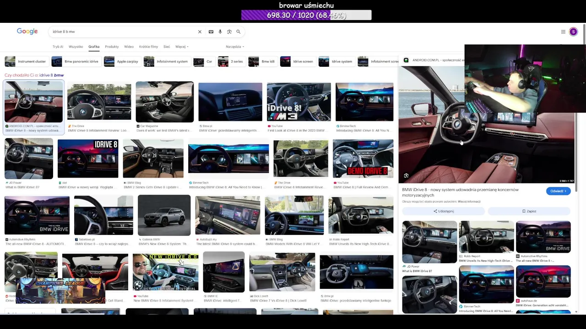Open the purple S account avatar

[573, 32]
